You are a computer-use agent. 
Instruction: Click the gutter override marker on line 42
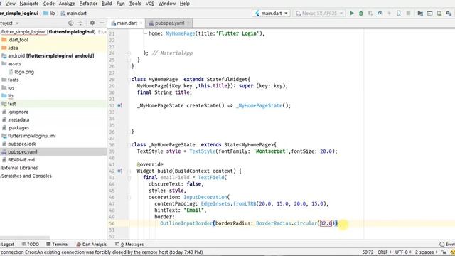coord(119,171)
